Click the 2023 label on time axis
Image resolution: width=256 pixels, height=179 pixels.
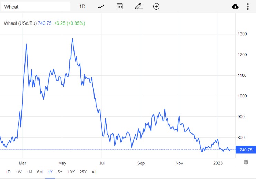coord(218,163)
